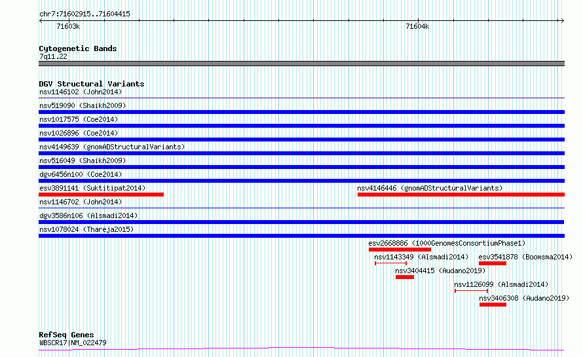Click the ruler's right arrow end
Viewport: 583px width, 357px height.
pyautogui.click(x=562, y=21)
